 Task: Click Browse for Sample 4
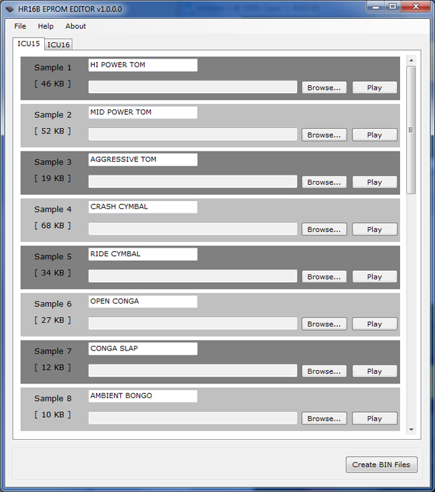(x=324, y=229)
